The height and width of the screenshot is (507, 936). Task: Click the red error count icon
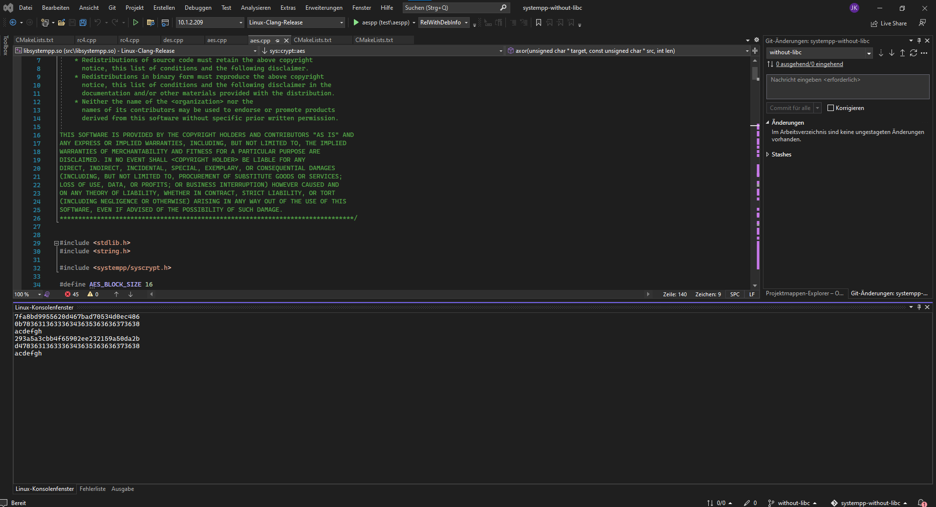67,294
